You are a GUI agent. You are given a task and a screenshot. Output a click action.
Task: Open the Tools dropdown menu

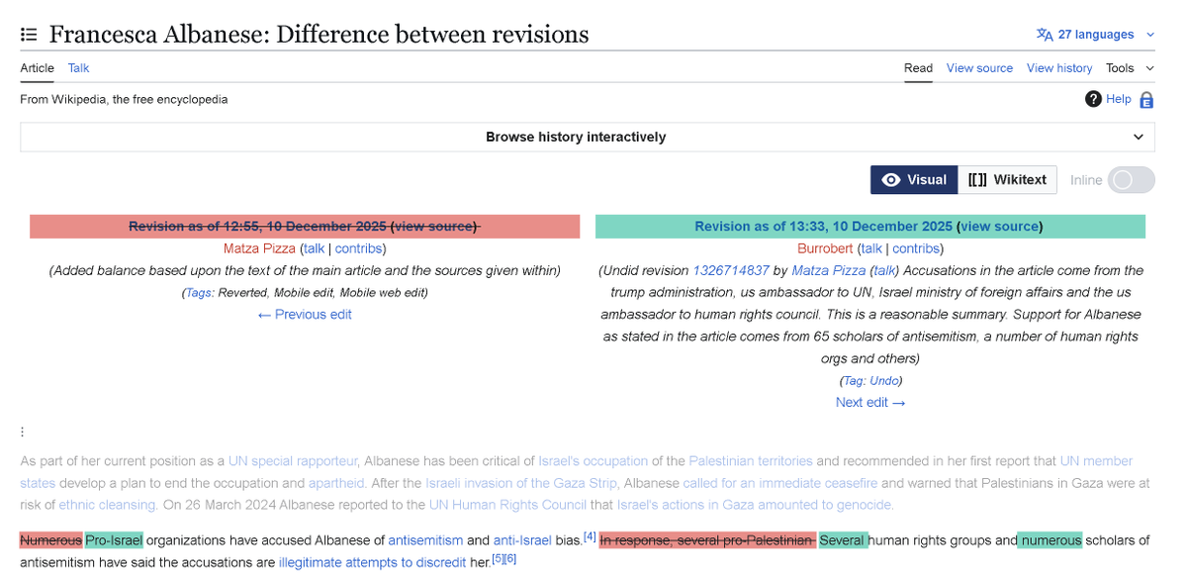click(x=1130, y=68)
